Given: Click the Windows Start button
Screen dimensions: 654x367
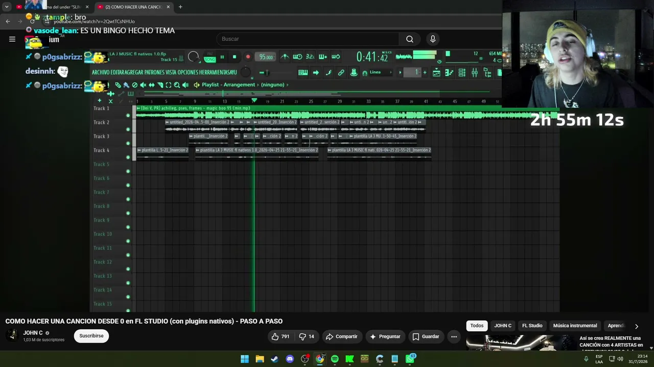Looking at the screenshot, I should pyautogui.click(x=245, y=359).
